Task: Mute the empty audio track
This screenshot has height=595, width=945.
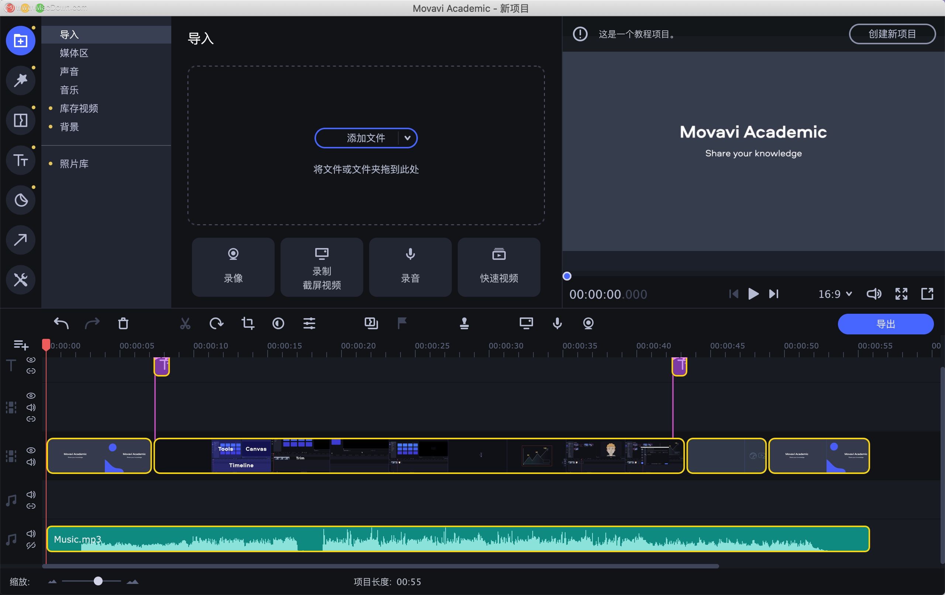Action: (31, 495)
